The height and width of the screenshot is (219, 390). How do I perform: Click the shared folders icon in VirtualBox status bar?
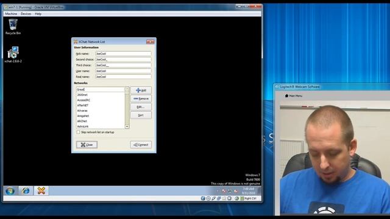tap(224, 198)
